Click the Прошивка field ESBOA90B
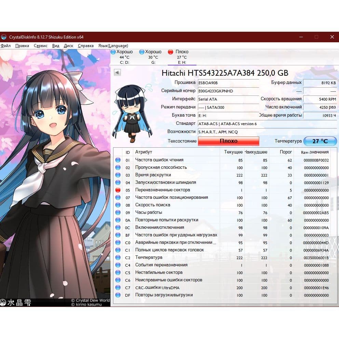The image size is (339, 341). pos(228,83)
